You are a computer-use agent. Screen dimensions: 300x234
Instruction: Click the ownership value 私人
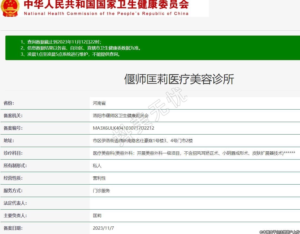pos(97,166)
